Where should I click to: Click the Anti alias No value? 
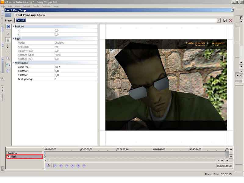(76, 47)
